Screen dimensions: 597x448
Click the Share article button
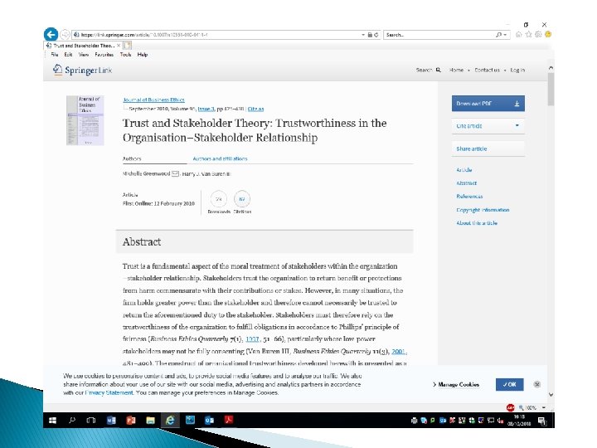488,149
